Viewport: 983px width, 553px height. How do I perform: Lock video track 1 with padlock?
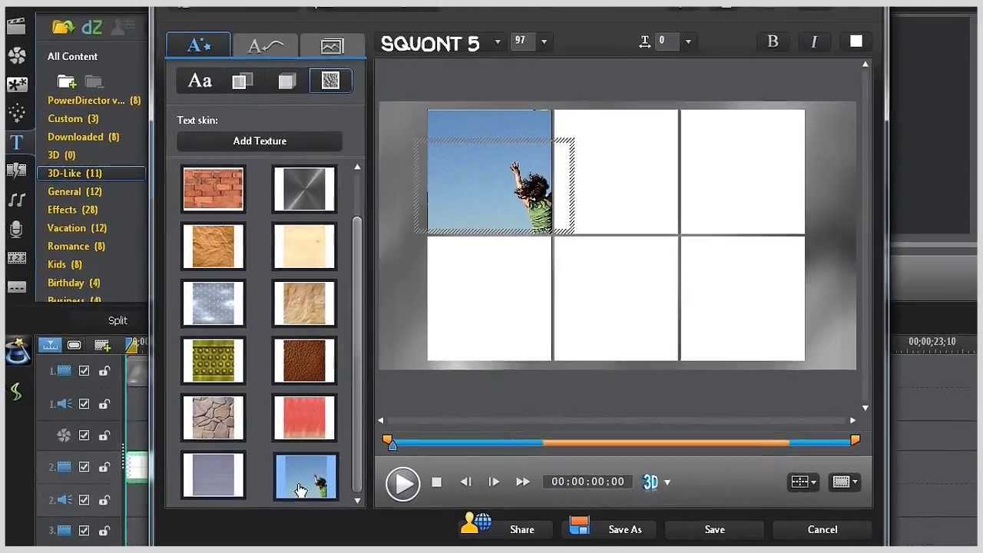(x=104, y=371)
